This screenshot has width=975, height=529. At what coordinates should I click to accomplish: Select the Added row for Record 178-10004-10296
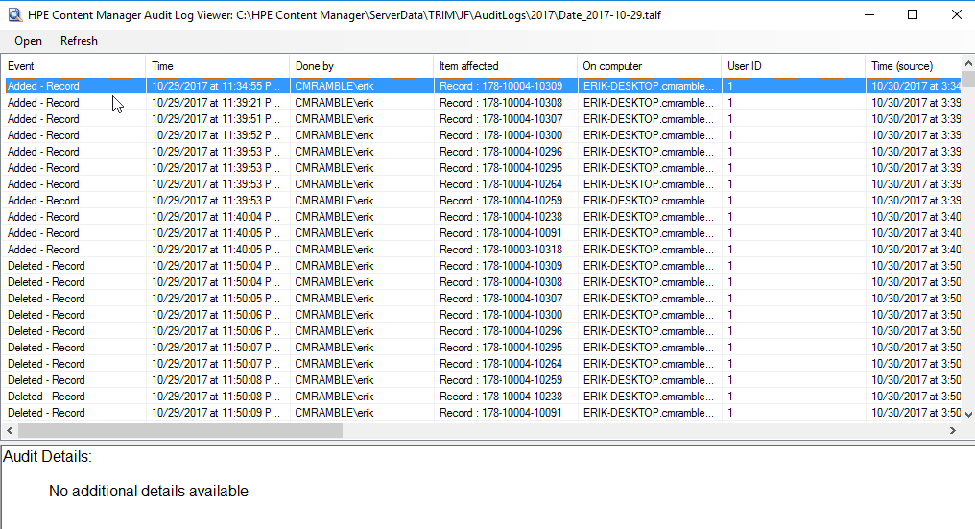482,152
